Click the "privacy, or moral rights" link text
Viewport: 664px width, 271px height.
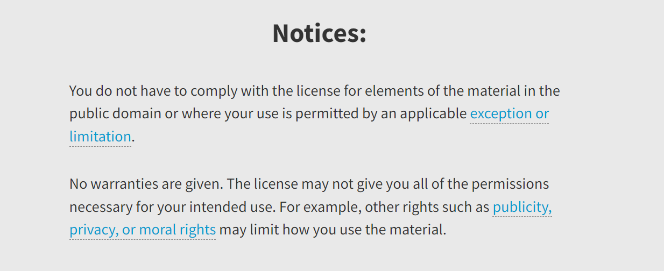pos(143,230)
